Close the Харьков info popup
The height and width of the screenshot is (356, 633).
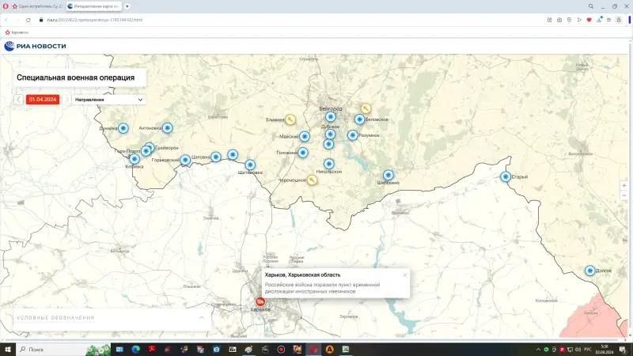(405, 275)
